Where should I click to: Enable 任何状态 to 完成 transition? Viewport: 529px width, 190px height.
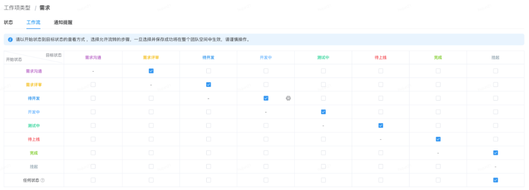click(438, 180)
